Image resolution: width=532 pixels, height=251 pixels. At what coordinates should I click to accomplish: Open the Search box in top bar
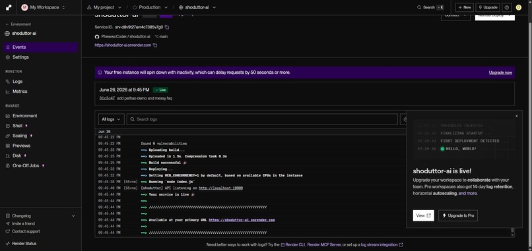click(x=431, y=7)
